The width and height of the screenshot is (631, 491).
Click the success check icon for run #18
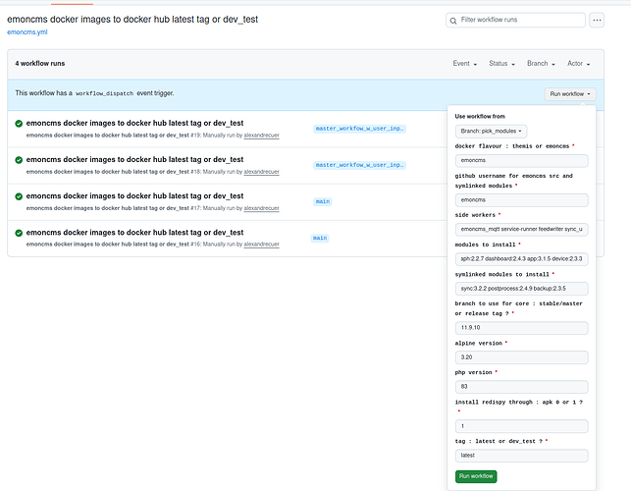pyautogui.click(x=19, y=159)
